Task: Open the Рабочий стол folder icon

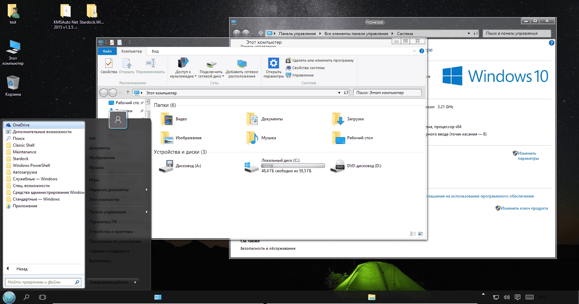Action: (x=338, y=138)
